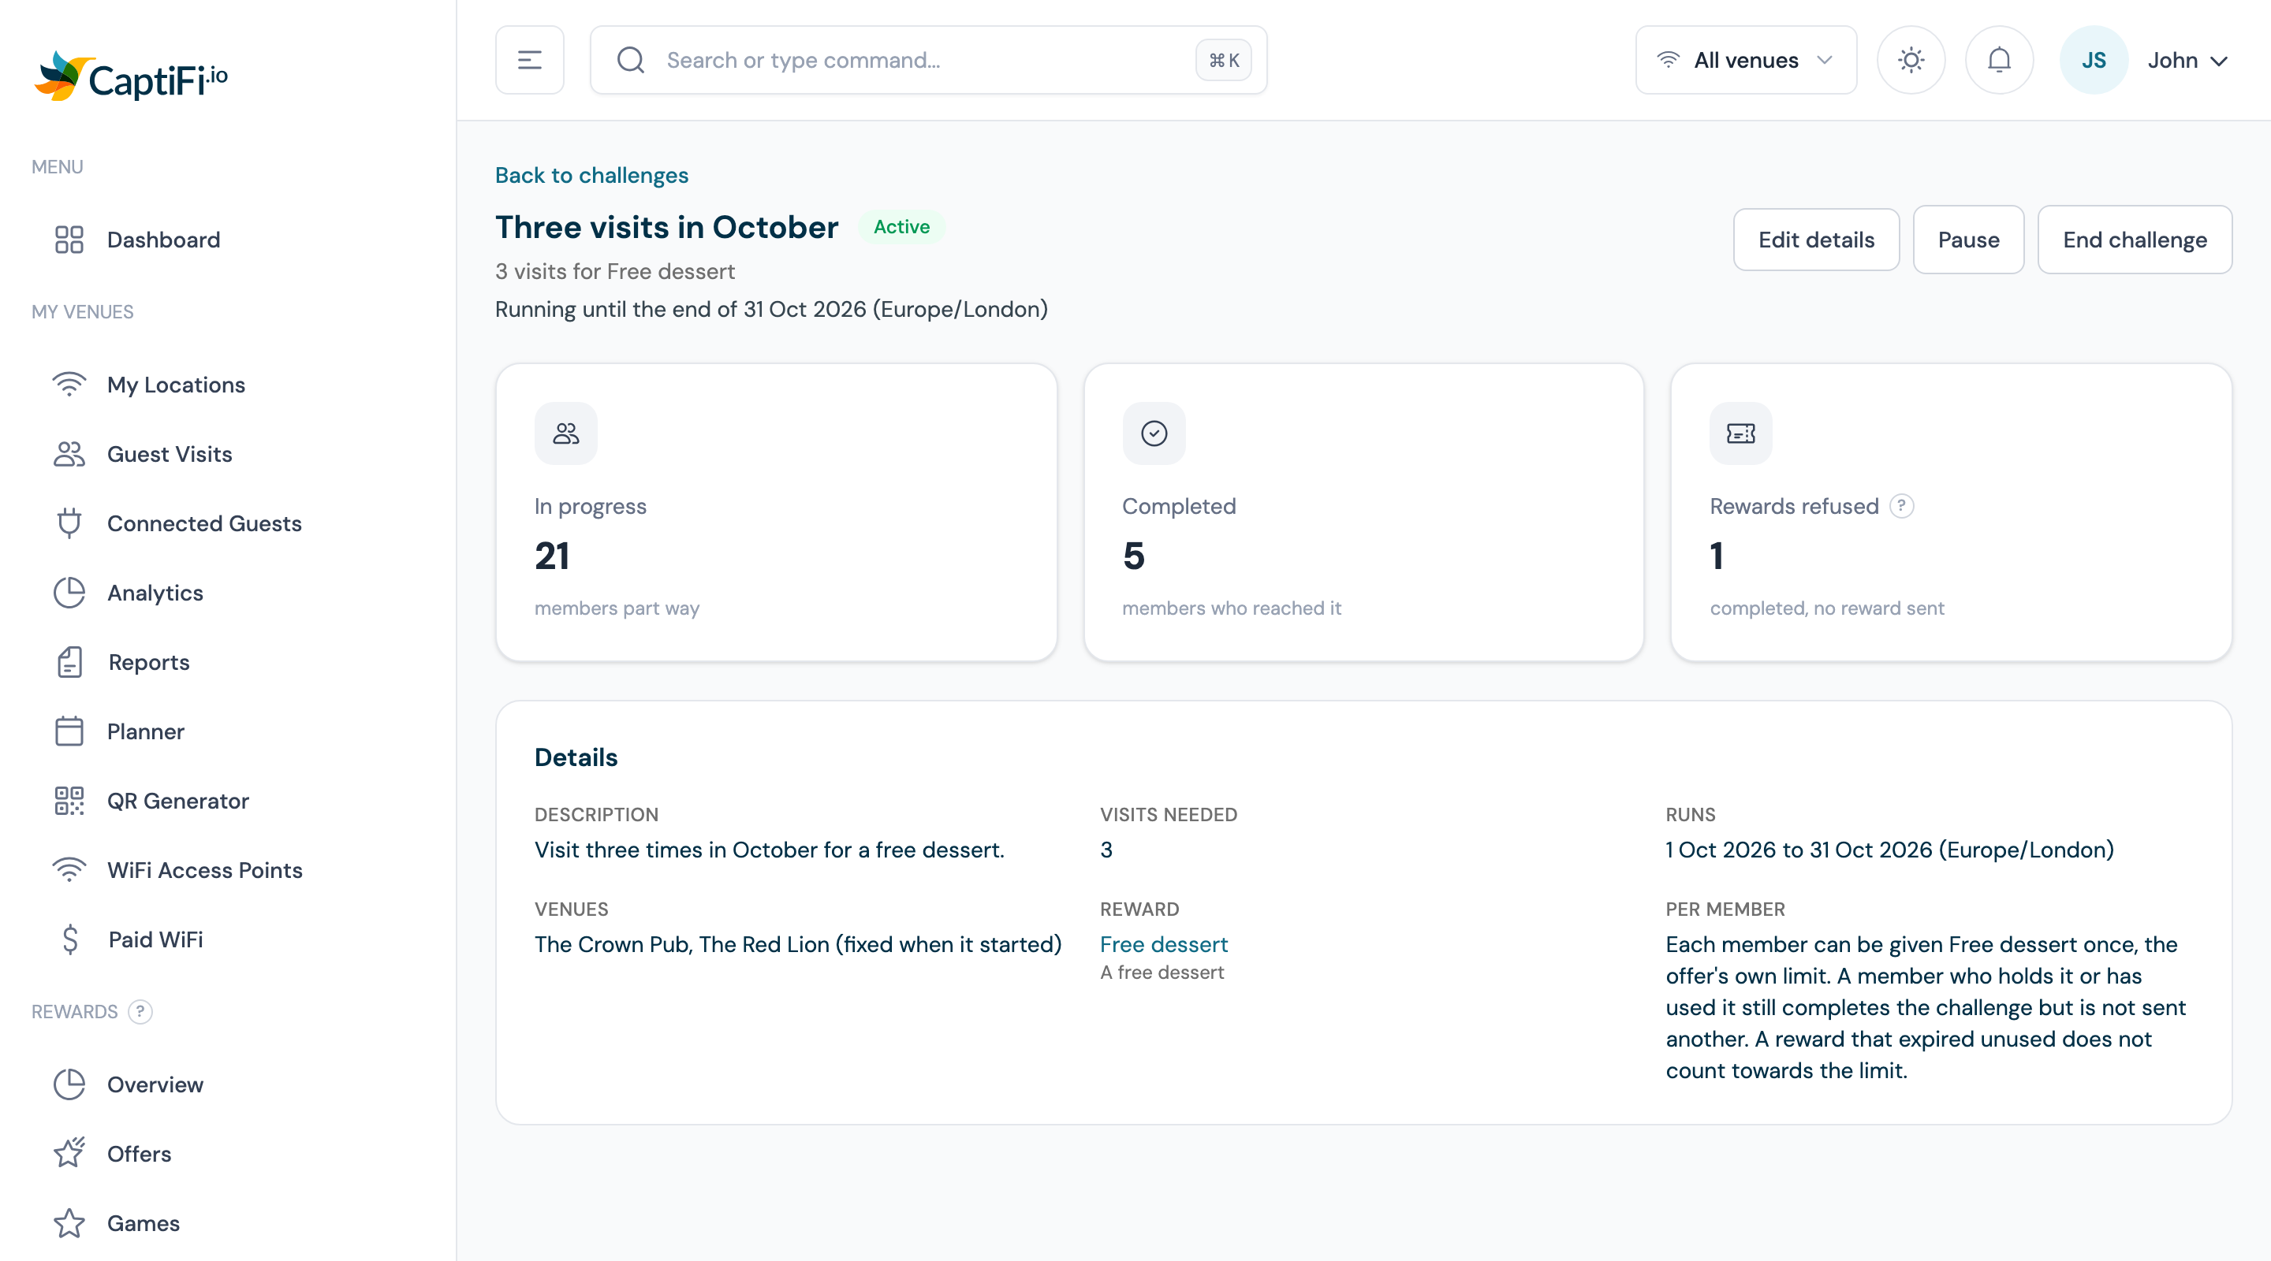
Task: Click the Planner calendar icon
Action: tap(69, 731)
